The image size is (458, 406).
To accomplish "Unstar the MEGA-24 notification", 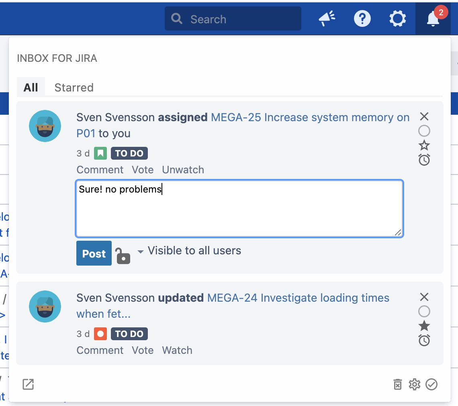I will pyautogui.click(x=424, y=325).
